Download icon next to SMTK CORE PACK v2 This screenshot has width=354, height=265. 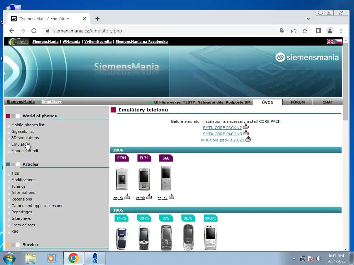[246, 127]
